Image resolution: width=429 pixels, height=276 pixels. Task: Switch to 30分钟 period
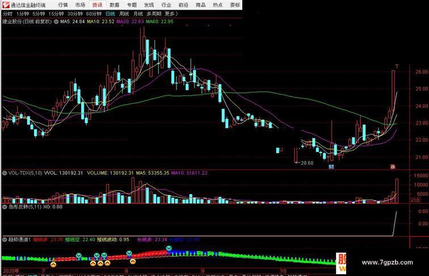[75, 14]
